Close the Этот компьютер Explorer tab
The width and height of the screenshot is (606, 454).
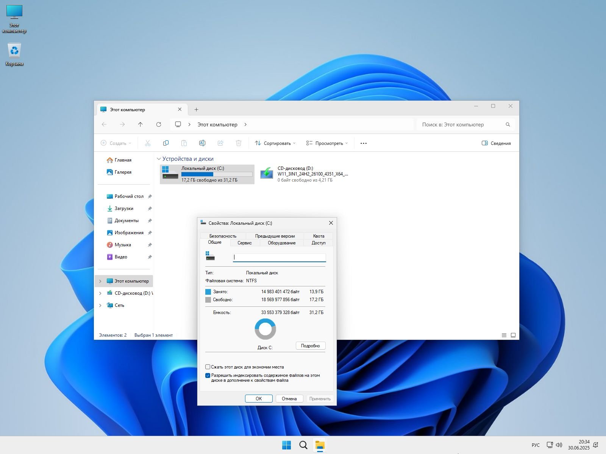coord(180,109)
